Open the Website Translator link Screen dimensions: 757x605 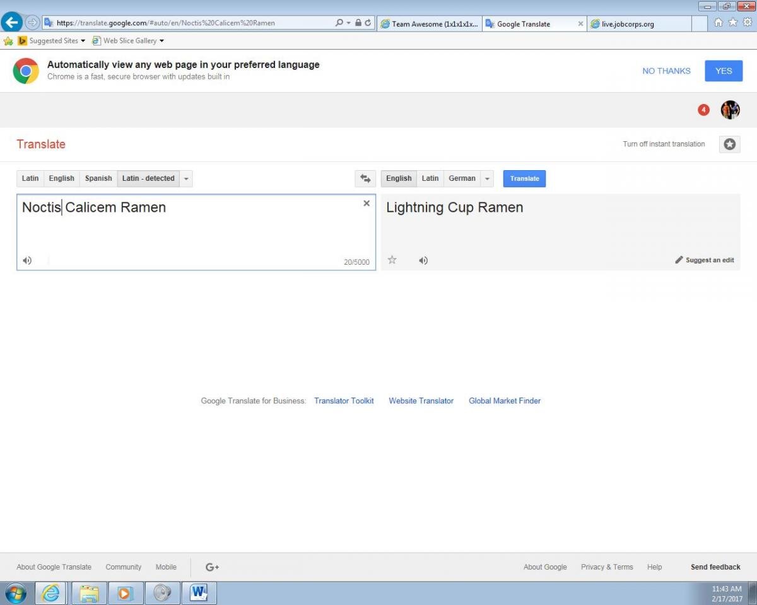[421, 401]
